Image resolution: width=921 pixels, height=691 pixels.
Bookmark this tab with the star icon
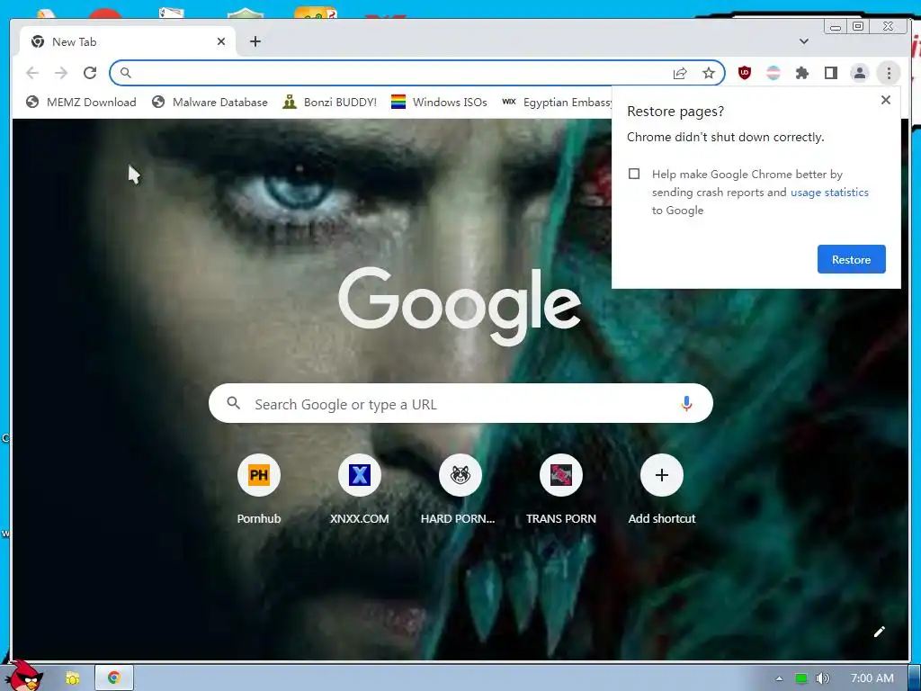click(709, 73)
